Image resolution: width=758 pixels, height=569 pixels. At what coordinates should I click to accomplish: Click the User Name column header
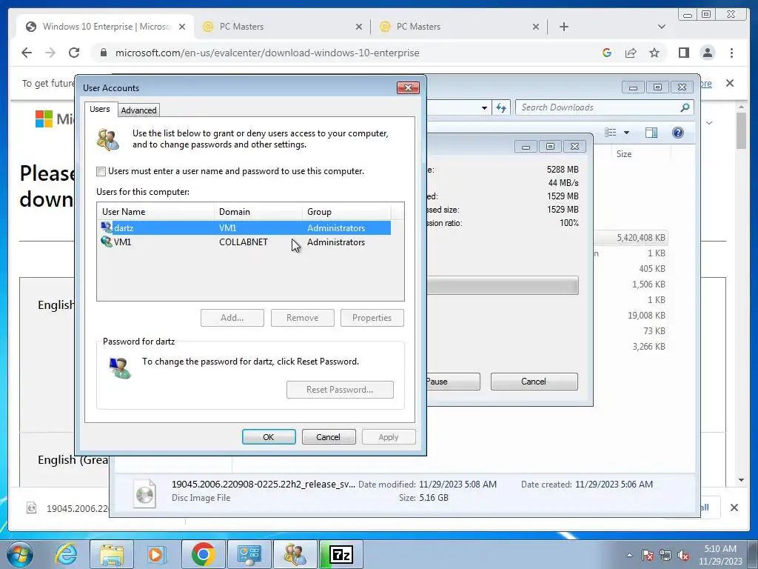[x=155, y=211]
